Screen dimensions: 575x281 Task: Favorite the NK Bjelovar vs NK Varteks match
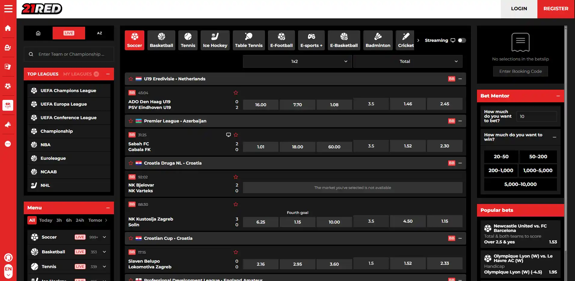coord(236,177)
